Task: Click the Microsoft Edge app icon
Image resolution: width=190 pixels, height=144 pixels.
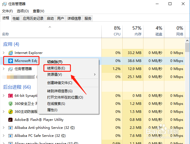Action: point(11,61)
